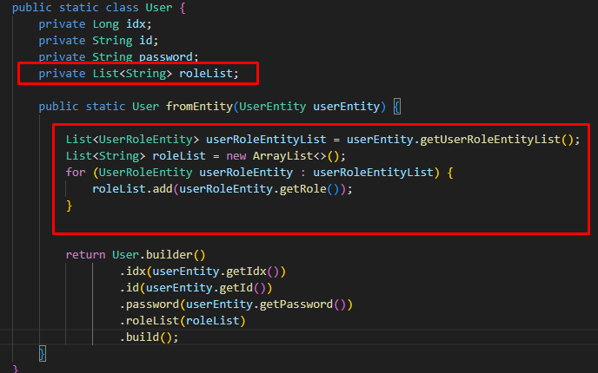
Task: Click the yellow closing brace of the for loop
Action: (69, 206)
